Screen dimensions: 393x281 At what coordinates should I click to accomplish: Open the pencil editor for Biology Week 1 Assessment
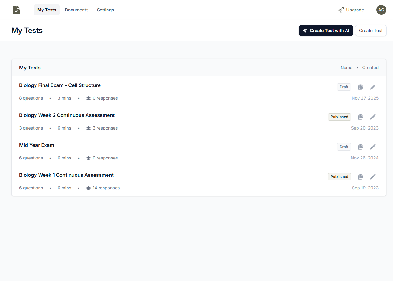click(x=373, y=176)
